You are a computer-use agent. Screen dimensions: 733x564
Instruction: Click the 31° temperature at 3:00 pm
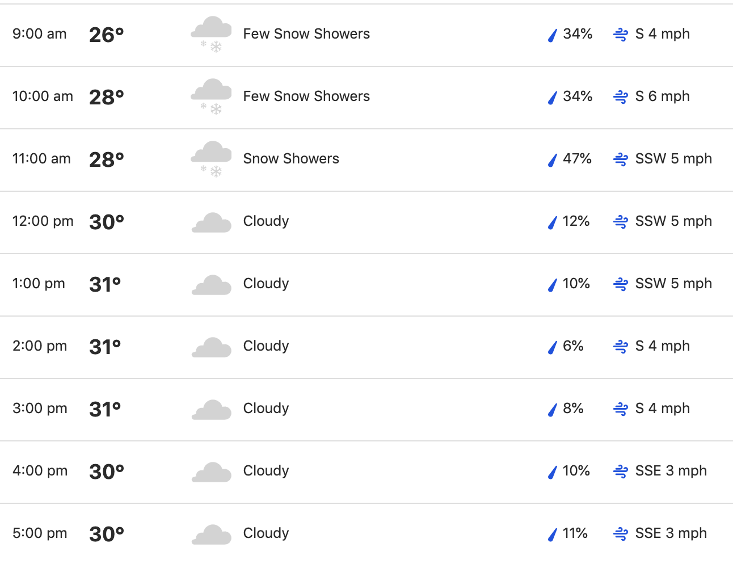(x=106, y=410)
